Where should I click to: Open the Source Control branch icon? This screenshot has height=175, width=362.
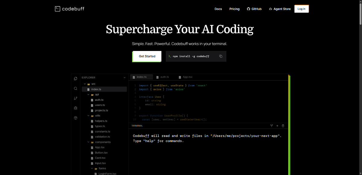(x=75, y=98)
